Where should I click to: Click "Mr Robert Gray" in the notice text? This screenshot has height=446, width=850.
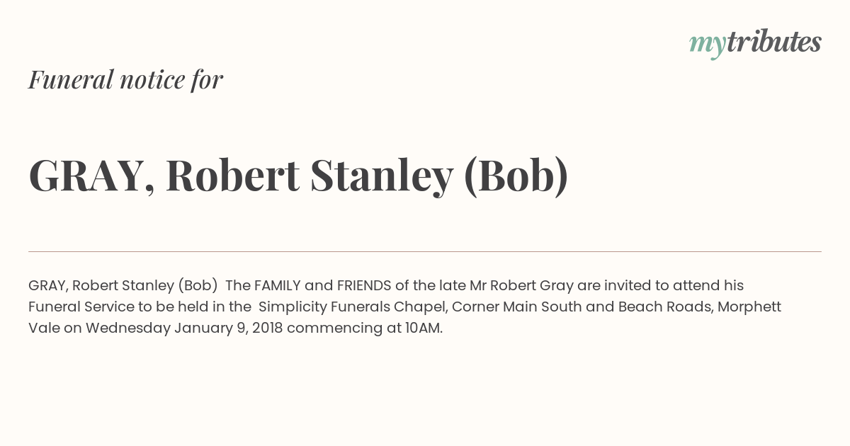point(521,286)
